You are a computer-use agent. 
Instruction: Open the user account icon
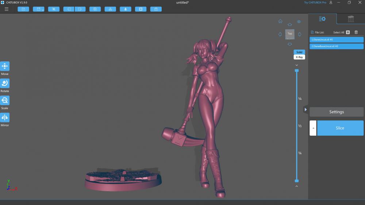click(x=331, y=3)
